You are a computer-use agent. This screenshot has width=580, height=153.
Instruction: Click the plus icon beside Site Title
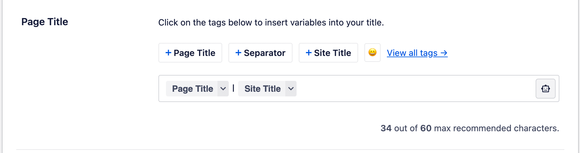click(x=308, y=53)
